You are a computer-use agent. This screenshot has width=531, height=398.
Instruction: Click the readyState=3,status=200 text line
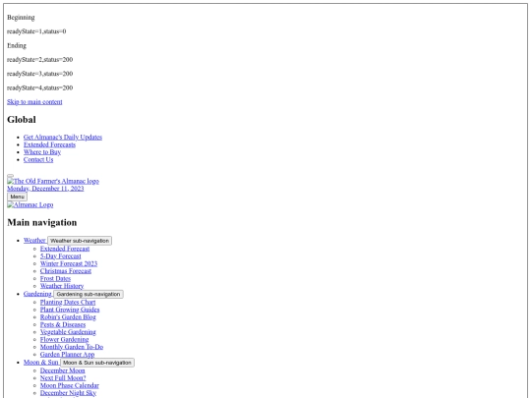point(40,74)
